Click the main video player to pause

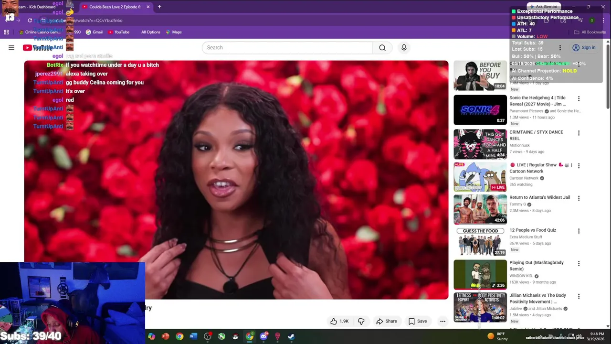coord(236,180)
